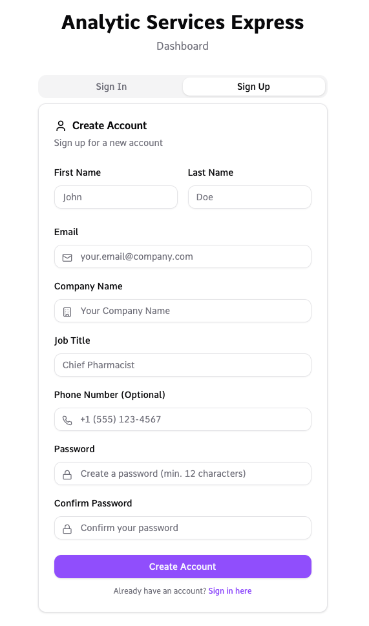Viewport: 369px width, 626px height.
Task: Submit the Create Account button
Action: click(x=183, y=567)
